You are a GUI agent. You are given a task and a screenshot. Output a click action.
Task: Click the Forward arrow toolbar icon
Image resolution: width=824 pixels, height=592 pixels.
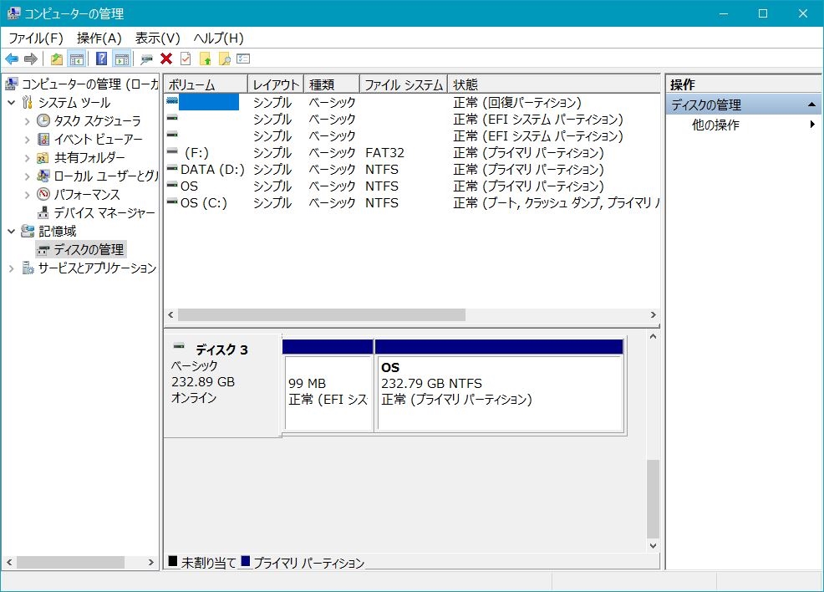31,59
